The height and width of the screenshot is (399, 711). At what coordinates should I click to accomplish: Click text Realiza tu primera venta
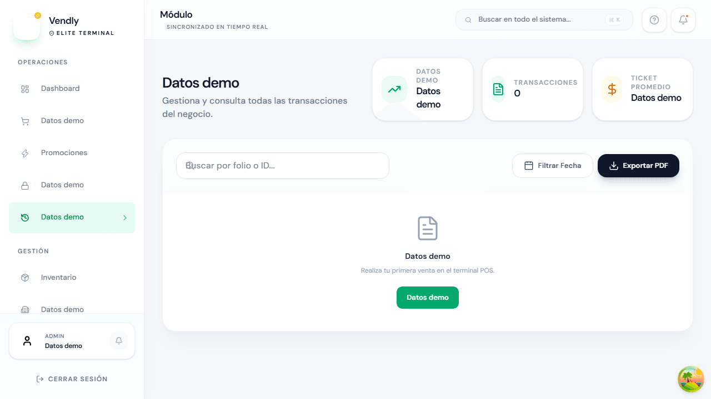coord(428,270)
